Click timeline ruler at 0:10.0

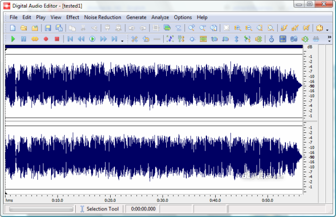58,200
